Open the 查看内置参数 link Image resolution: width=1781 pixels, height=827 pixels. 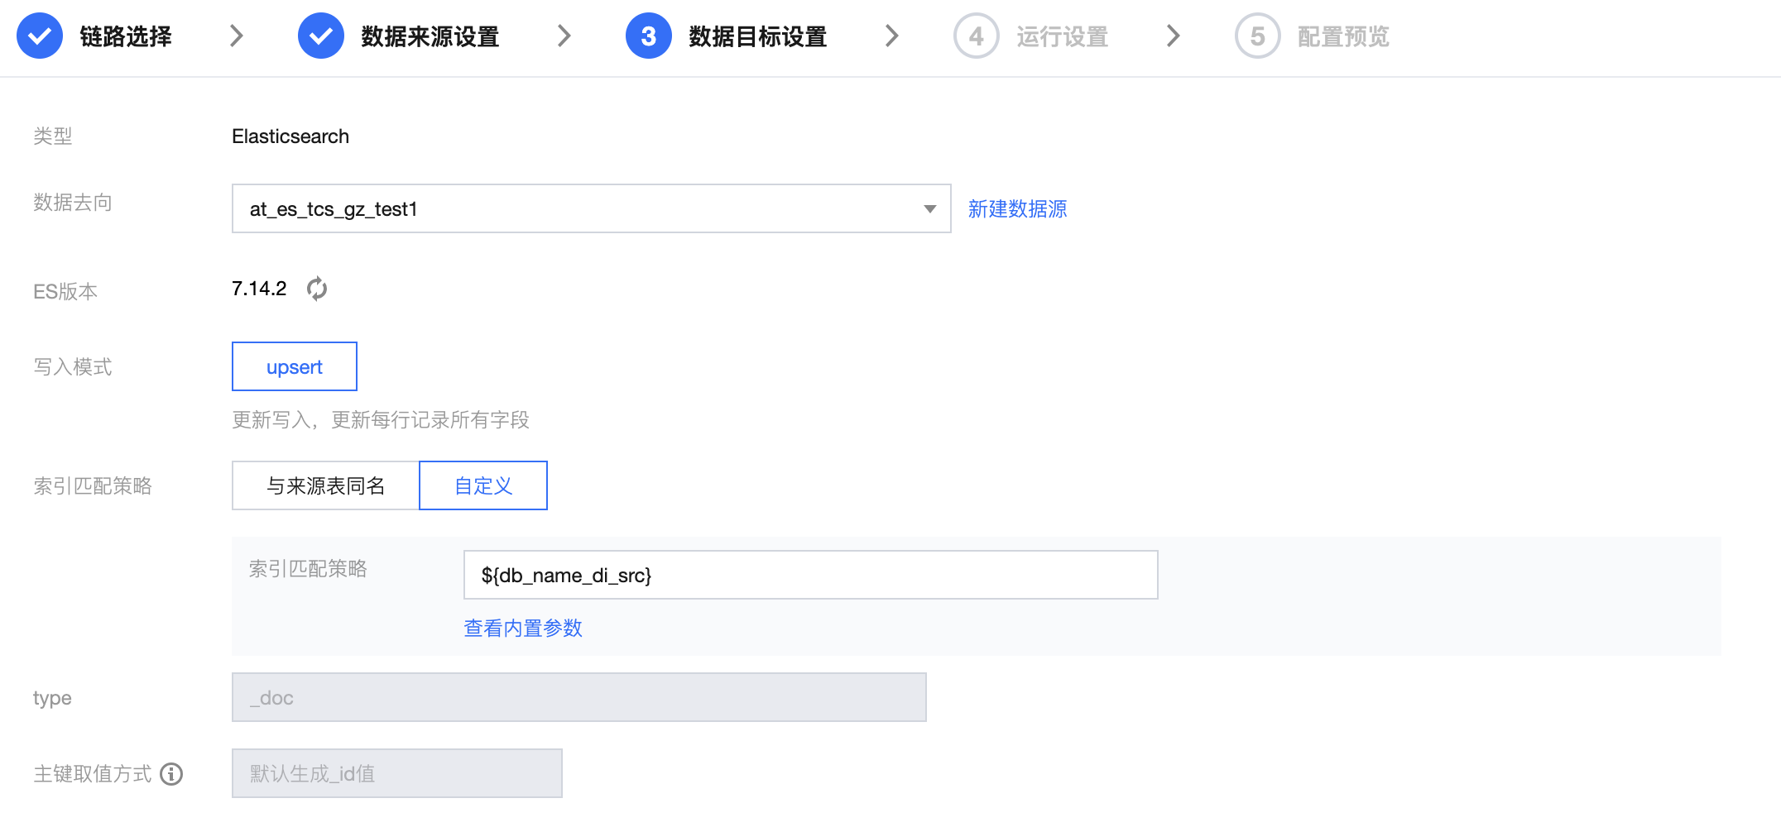(523, 629)
